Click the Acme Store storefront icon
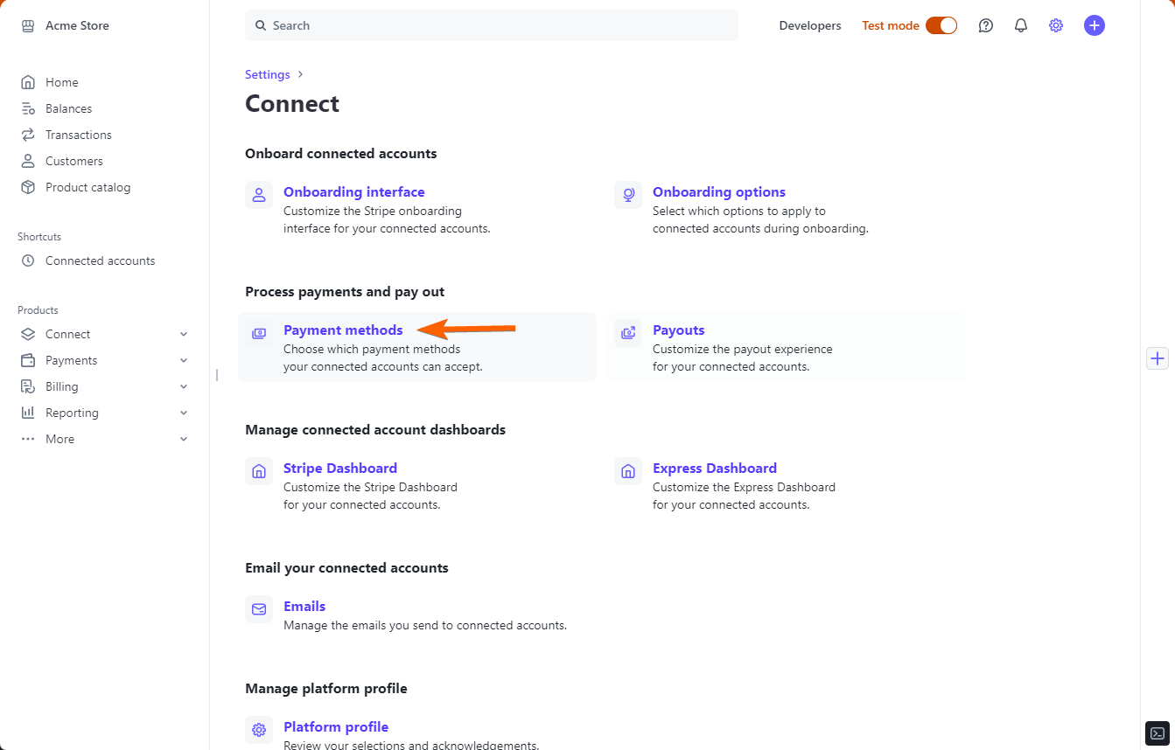Screen dimensions: 1175x750 click(28, 25)
